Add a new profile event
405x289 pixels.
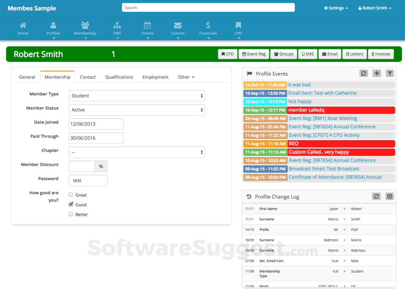377,73
